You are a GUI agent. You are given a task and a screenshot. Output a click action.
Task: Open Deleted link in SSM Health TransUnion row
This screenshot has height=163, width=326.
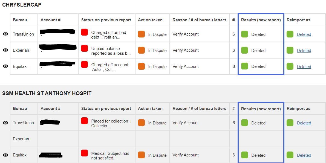coord(304,123)
